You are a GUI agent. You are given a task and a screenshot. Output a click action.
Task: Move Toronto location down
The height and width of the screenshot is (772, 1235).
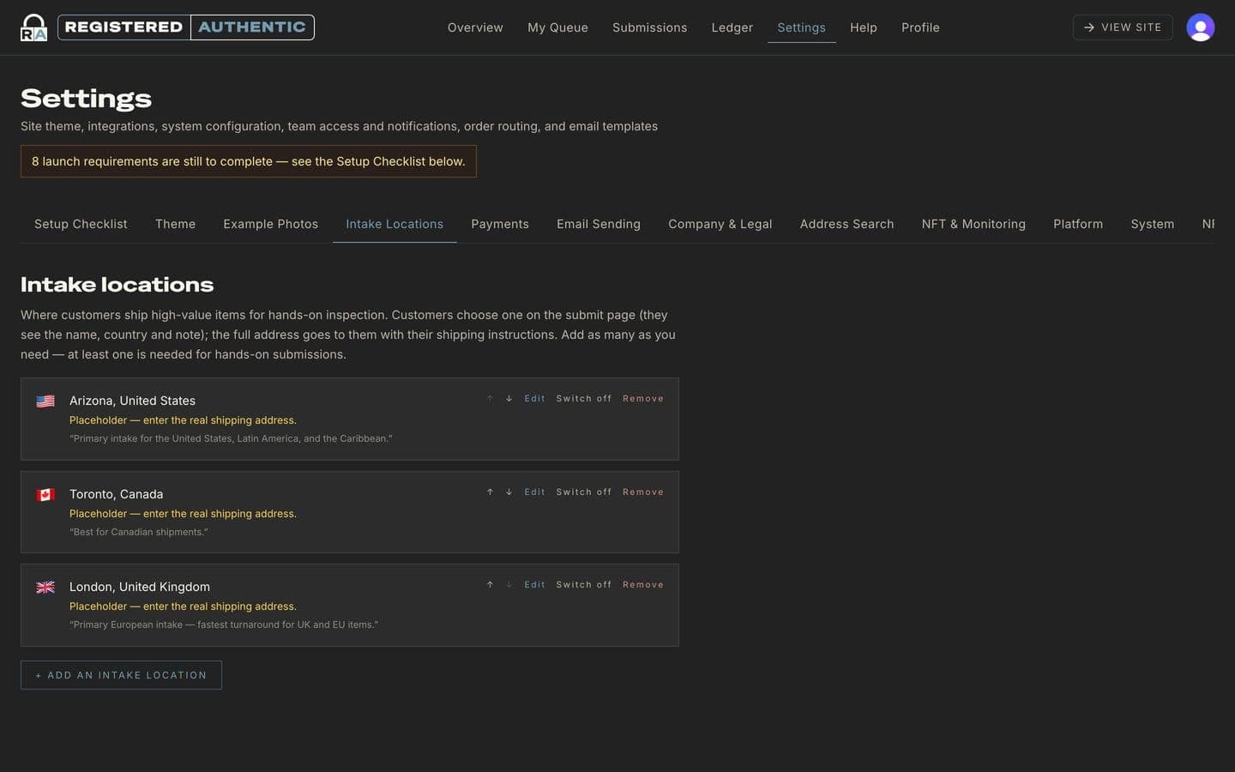click(x=509, y=492)
